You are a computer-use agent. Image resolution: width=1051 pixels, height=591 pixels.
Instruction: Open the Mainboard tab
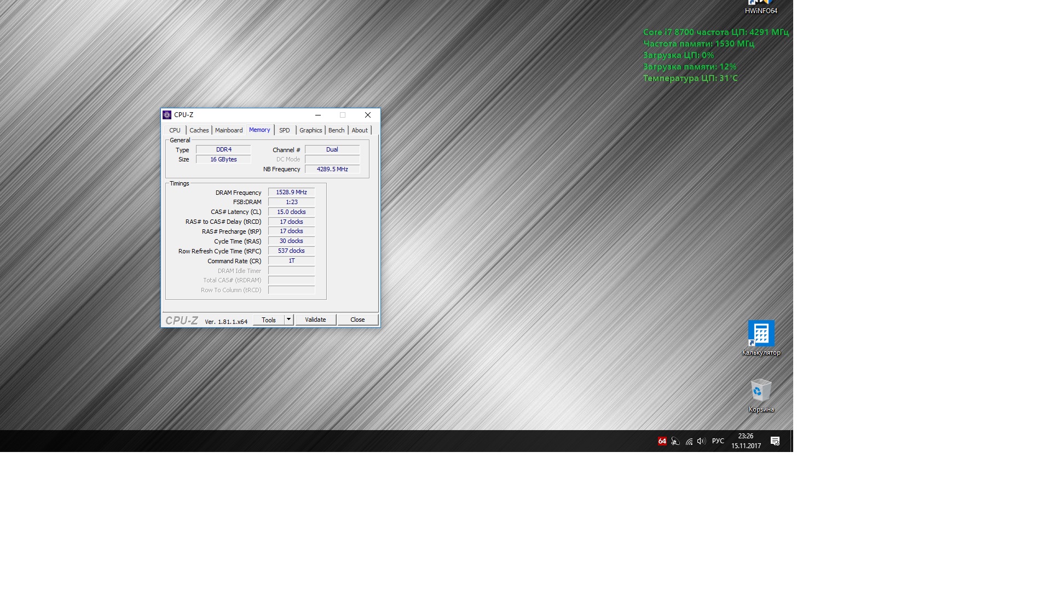[x=228, y=130]
